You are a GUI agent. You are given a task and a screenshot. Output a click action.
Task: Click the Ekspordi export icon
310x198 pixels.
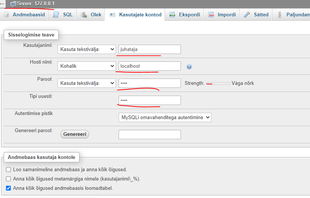coord(172,15)
